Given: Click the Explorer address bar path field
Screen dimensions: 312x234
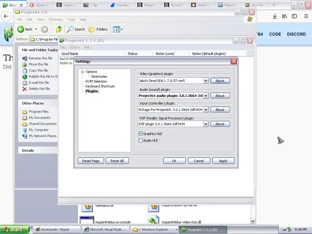Looking at the screenshot, I should 44,39.
